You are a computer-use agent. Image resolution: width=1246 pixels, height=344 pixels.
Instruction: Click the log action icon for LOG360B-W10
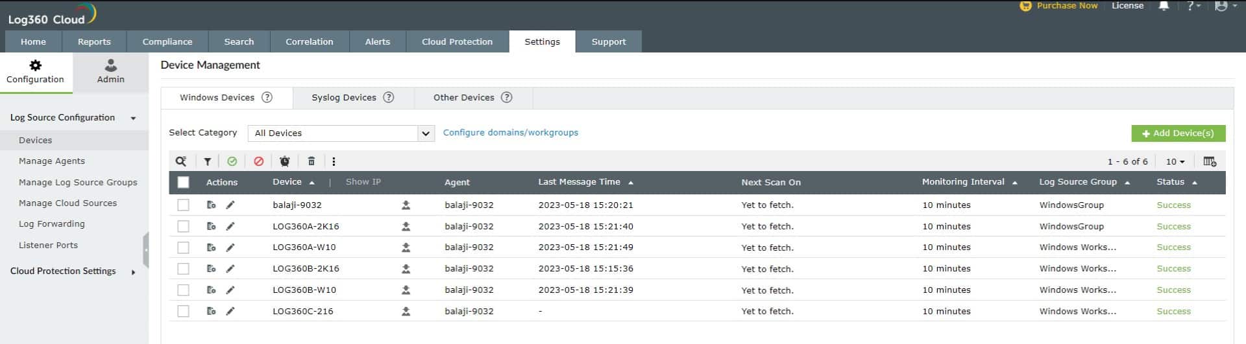(211, 290)
